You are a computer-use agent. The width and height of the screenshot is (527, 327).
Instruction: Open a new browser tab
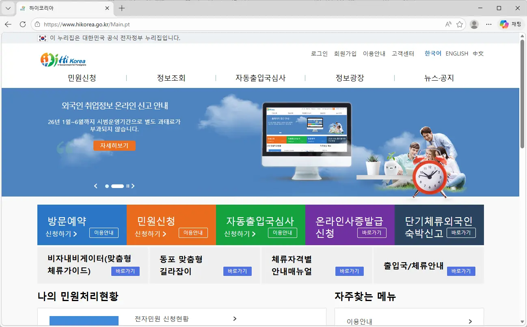coord(122,8)
